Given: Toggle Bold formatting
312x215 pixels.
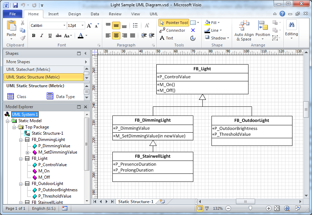Looking at the screenshot, I should [34, 36].
